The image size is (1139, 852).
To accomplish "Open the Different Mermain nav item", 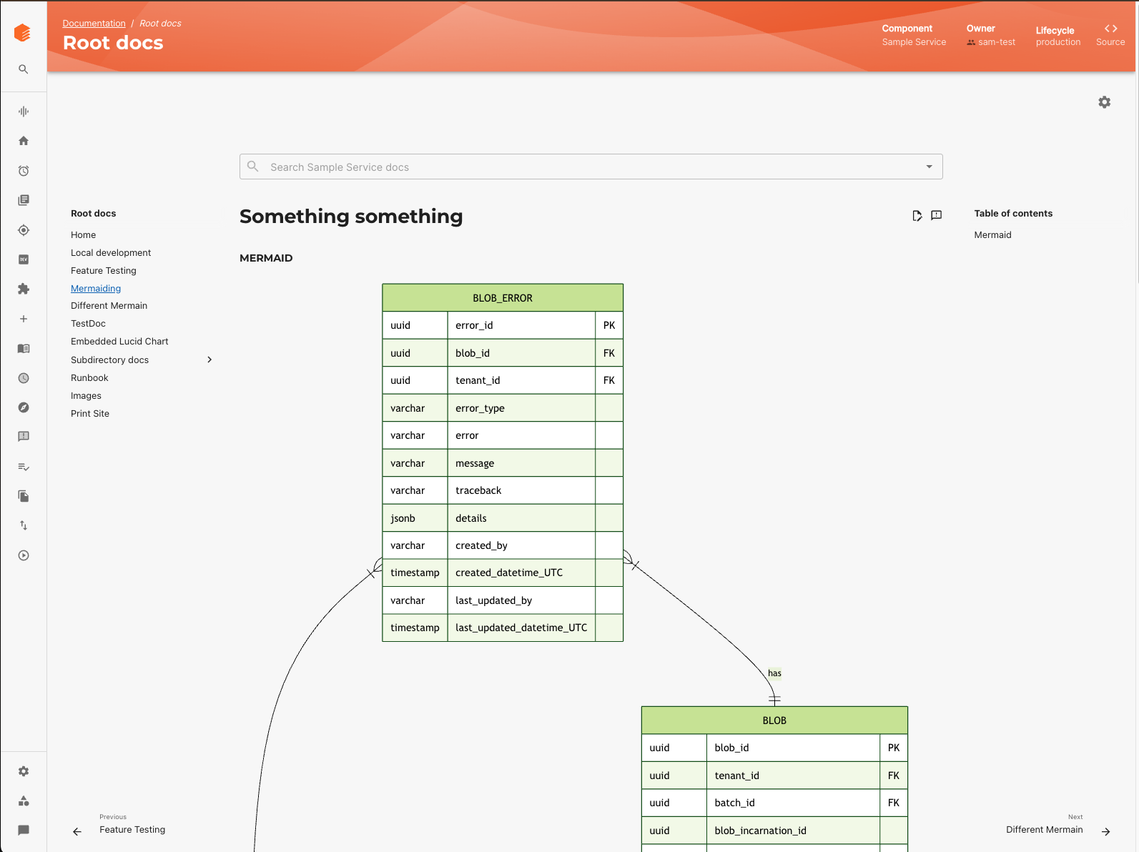I will coord(109,306).
